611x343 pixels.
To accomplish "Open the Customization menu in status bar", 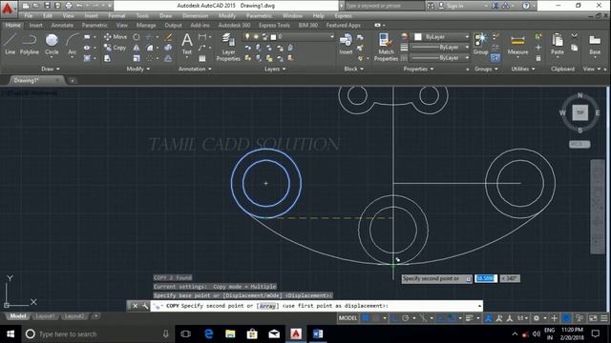I will click(604, 318).
